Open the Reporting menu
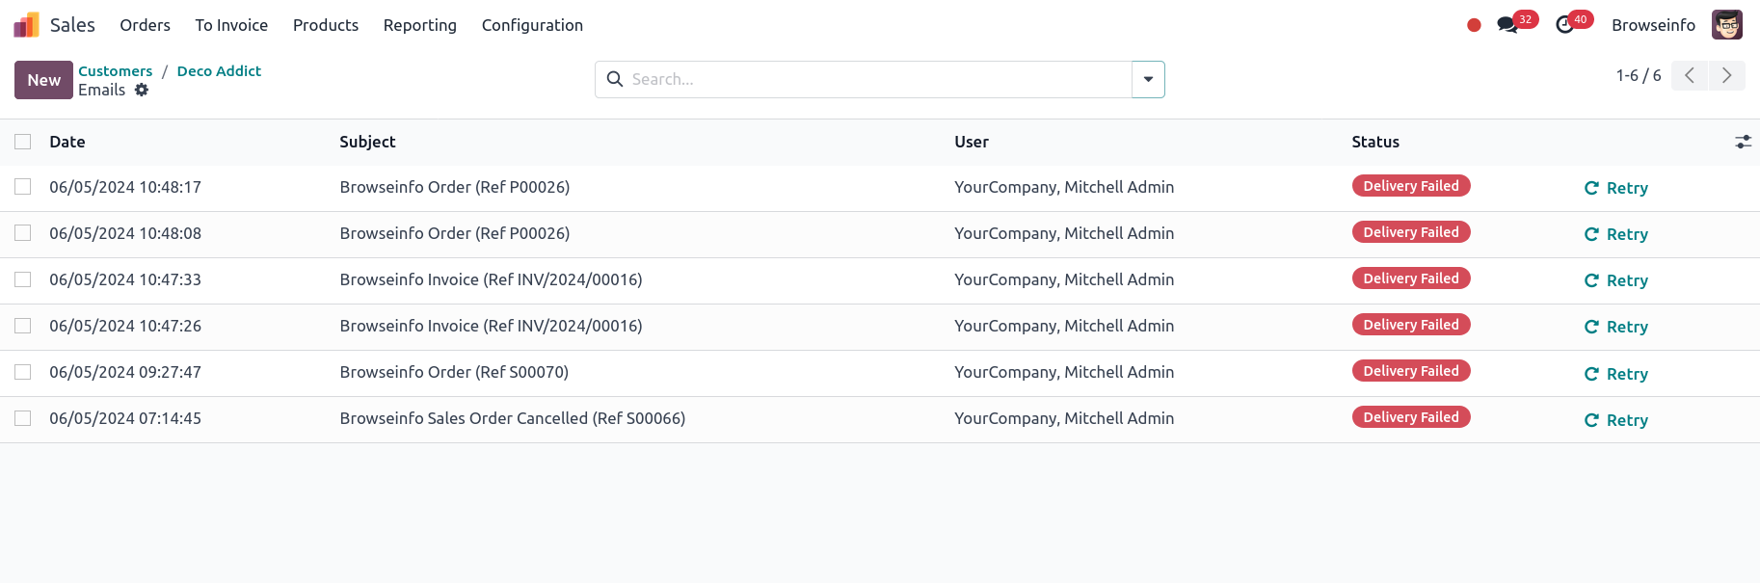 pos(419,25)
